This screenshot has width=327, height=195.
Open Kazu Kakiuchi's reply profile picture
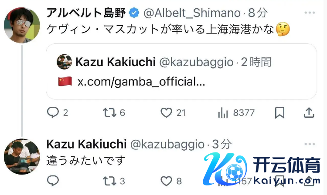tap(22, 156)
